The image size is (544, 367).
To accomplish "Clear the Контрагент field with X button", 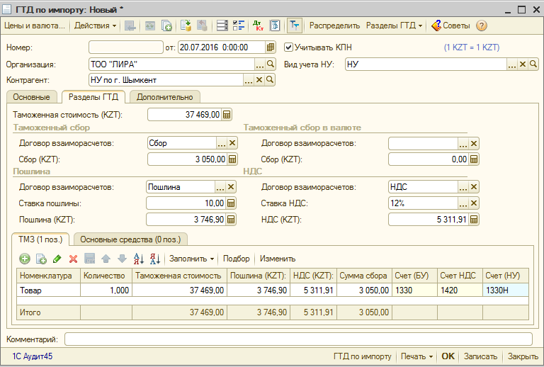I will tap(259, 80).
